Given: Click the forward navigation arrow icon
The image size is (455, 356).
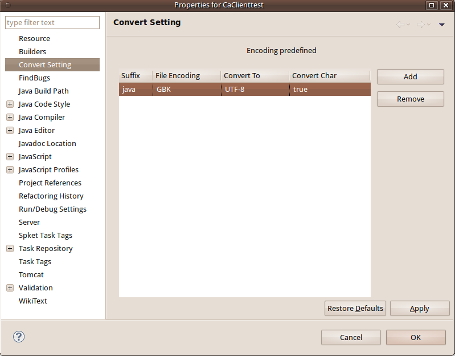Looking at the screenshot, I should coord(420,25).
